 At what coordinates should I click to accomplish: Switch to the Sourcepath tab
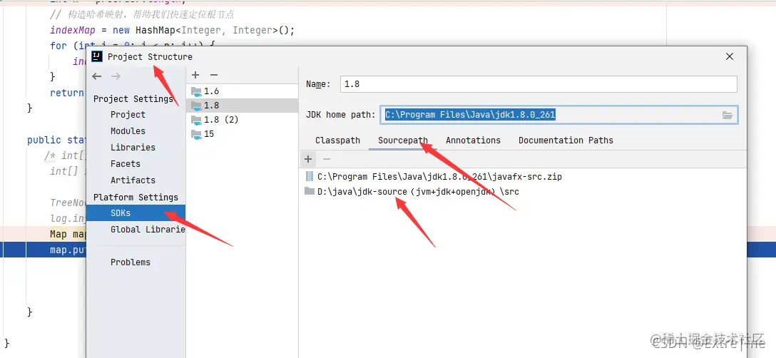[403, 140]
